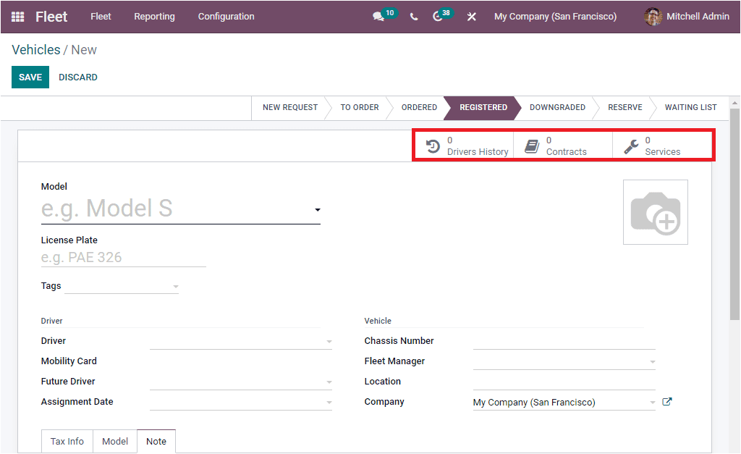Open the Drivers History smart button
Image resolution: width=741 pixels, height=454 pixels.
click(463, 145)
